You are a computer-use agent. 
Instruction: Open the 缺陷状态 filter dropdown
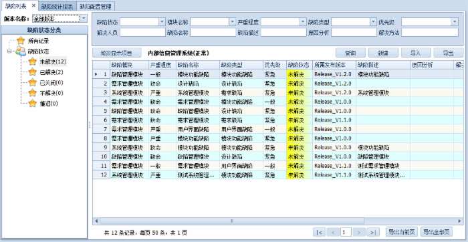coord(162,22)
